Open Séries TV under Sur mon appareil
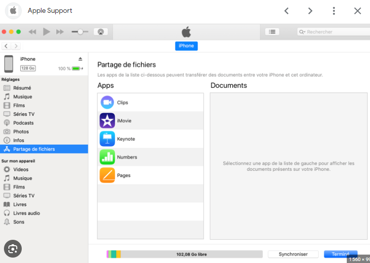The height and width of the screenshot is (263, 370). pyautogui.click(x=44, y=195)
